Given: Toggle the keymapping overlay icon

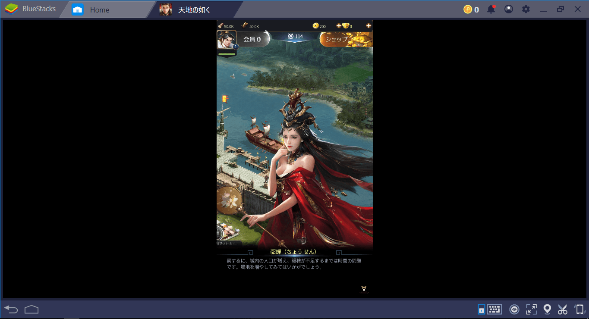Looking at the screenshot, I should coord(481,309).
